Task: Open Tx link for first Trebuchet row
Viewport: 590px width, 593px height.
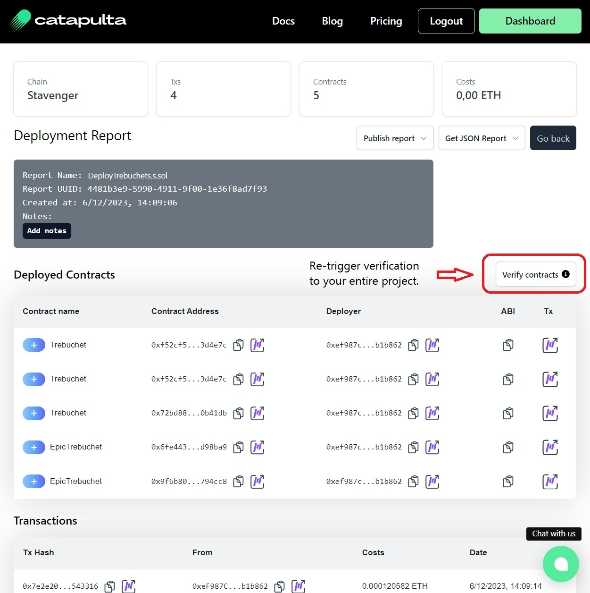Action: coord(550,345)
